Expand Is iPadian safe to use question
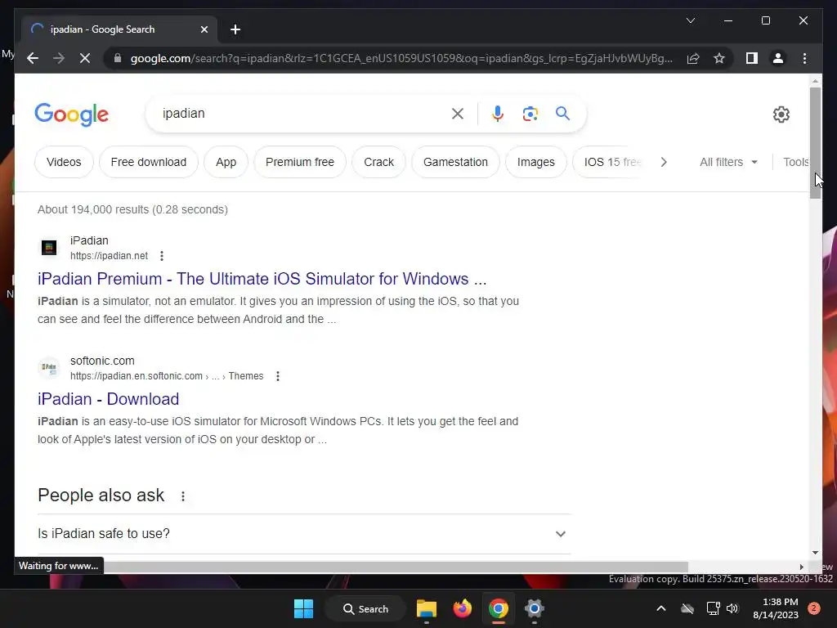This screenshot has height=628, width=837. [x=304, y=533]
